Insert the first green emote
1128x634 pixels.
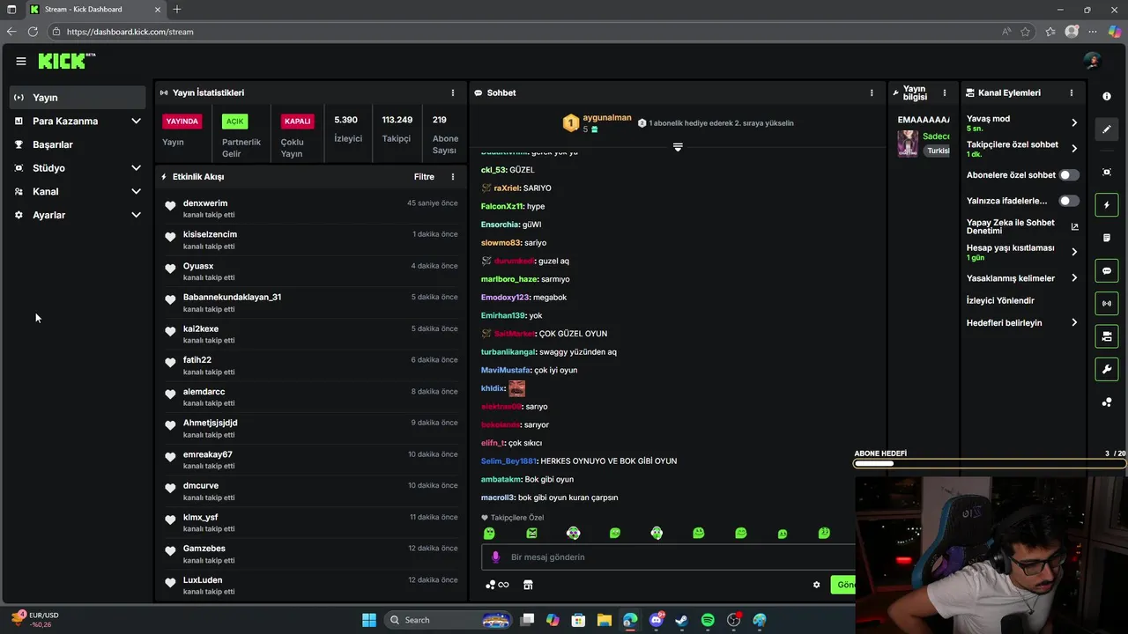click(x=489, y=533)
